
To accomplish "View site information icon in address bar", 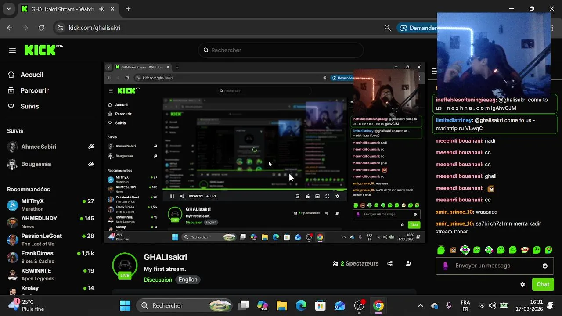I will [61, 28].
